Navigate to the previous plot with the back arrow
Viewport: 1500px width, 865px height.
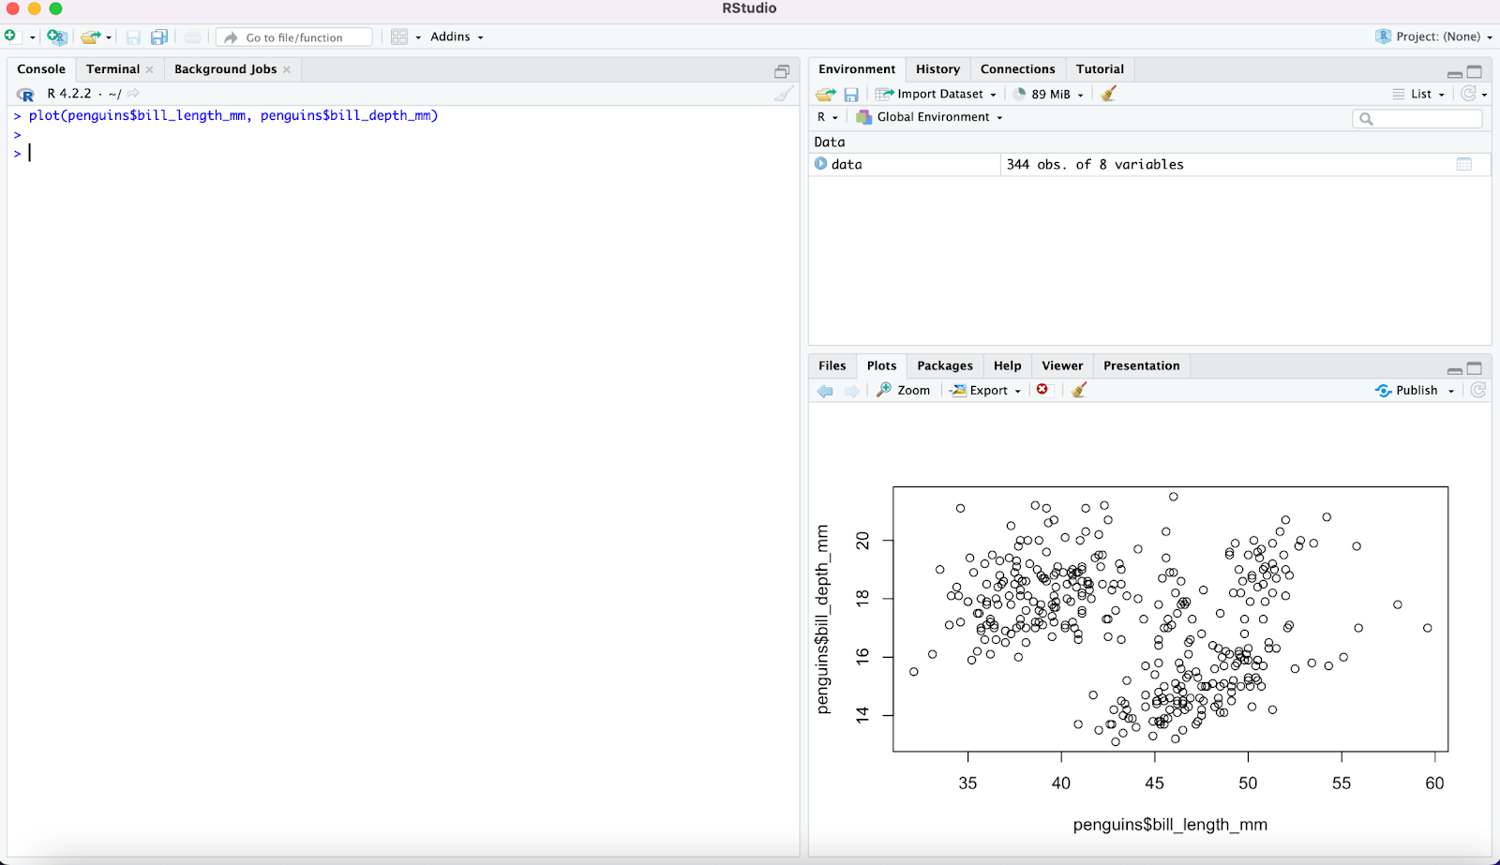pos(826,390)
